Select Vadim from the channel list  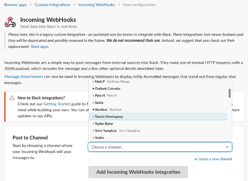click(158, 138)
